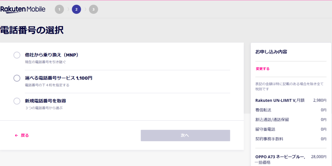Select 新規電話番号を取得 radio button
332x166 pixels.
pyautogui.click(x=17, y=101)
